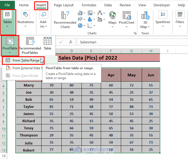
Task: Click the Jun header cell
Action: (x=151, y=75)
